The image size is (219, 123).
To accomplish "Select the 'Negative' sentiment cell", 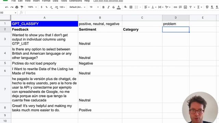I will pos(100,63).
